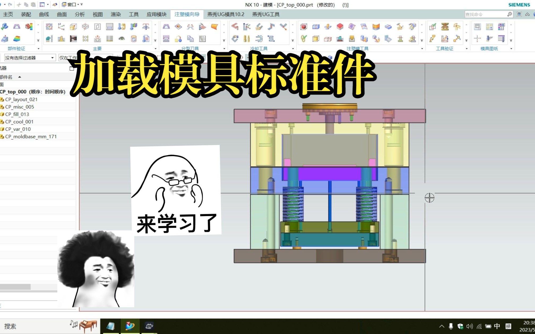The height and width of the screenshot is (334, 535).
Task: Open the Assembly Drawing icon in 模具图纸
Action: coord(477,27)
